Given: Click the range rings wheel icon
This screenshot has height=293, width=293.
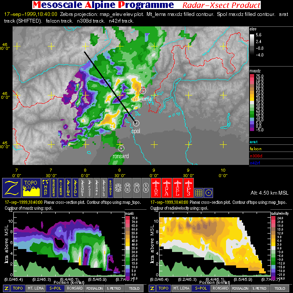Looking at the screenshot, I should 118,188.
